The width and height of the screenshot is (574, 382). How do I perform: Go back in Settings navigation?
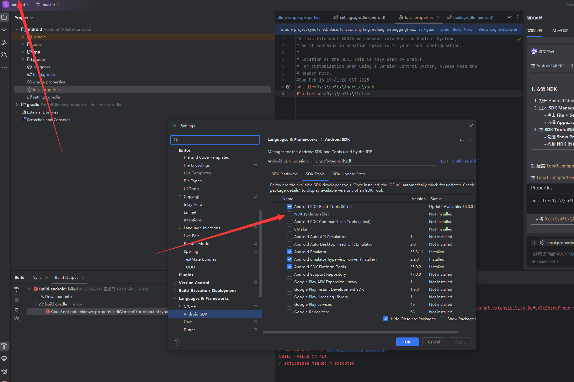(462, 140)
